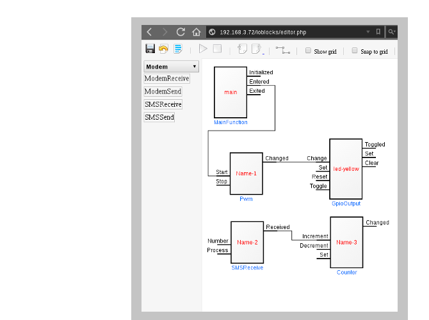Click the import script icon
This screenshot has height=320, width=429.
[x=243, y=49]
